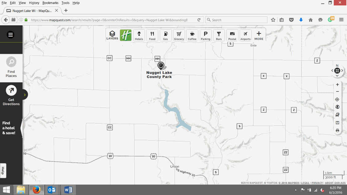
Task: Open the View menu
Action: pyautogui.click(x=22, y=3)
